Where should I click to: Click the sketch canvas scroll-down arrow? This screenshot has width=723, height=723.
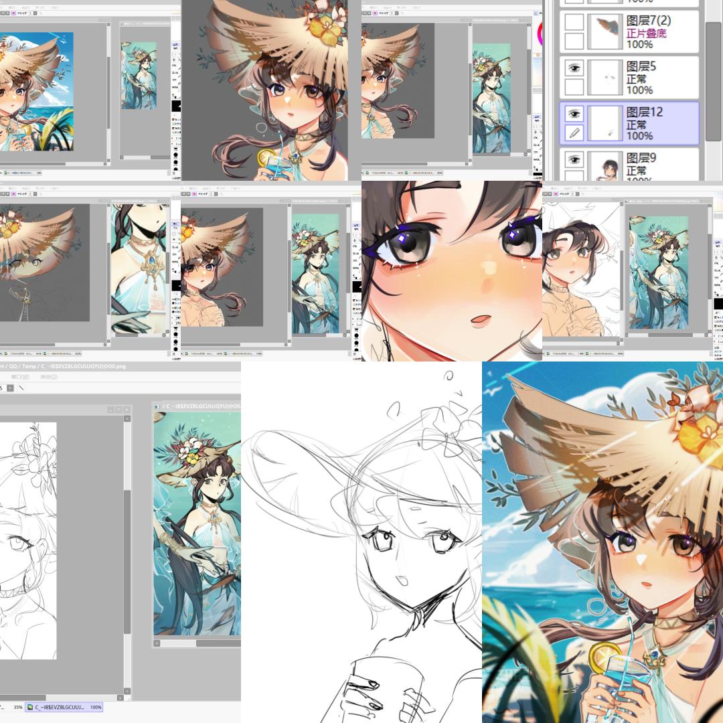click(127, 691)
